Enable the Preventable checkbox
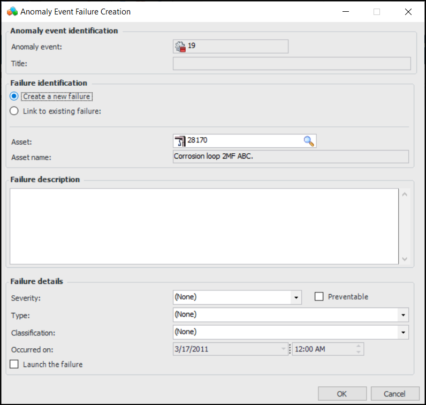 click(319, 296)
